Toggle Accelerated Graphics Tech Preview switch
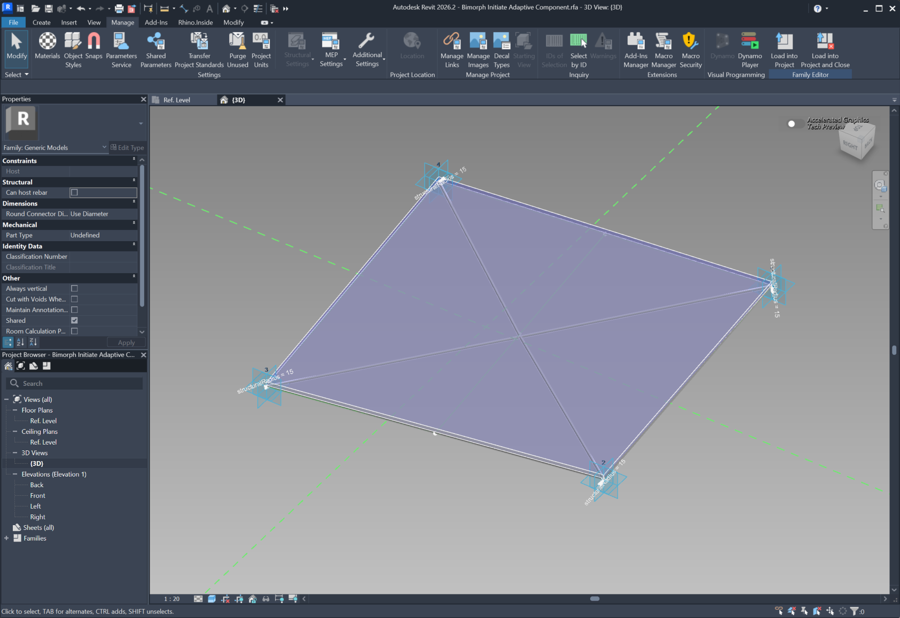 pos(794,124)
